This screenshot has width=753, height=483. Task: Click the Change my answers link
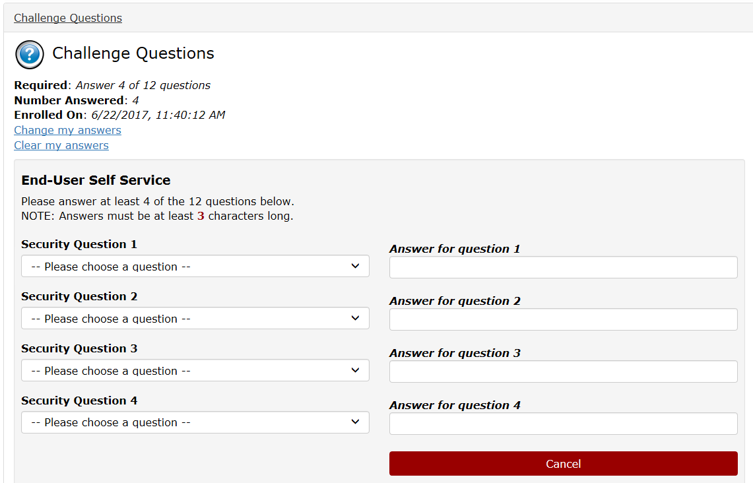tap(67, 130)
